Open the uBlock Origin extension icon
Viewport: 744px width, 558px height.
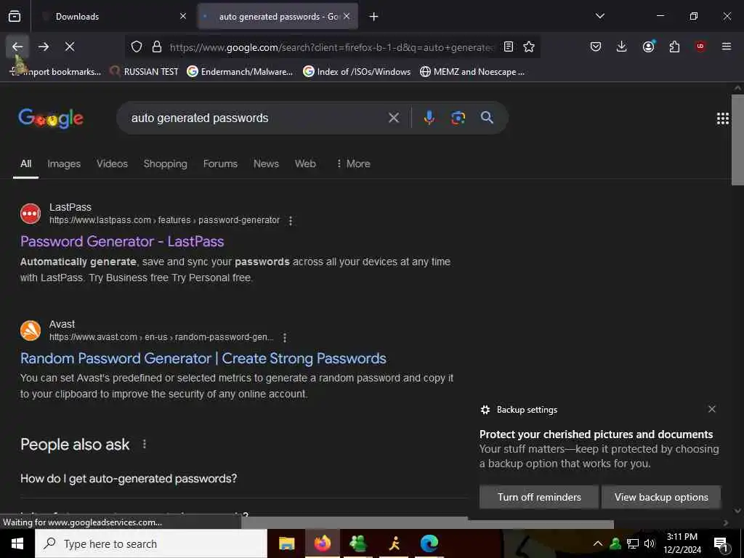[x=700, y=46]
